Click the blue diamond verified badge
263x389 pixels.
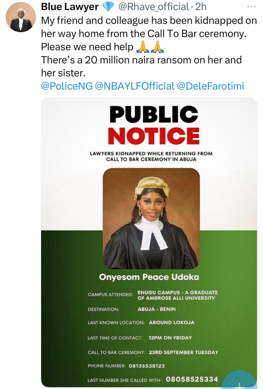(x=108, y=7)
